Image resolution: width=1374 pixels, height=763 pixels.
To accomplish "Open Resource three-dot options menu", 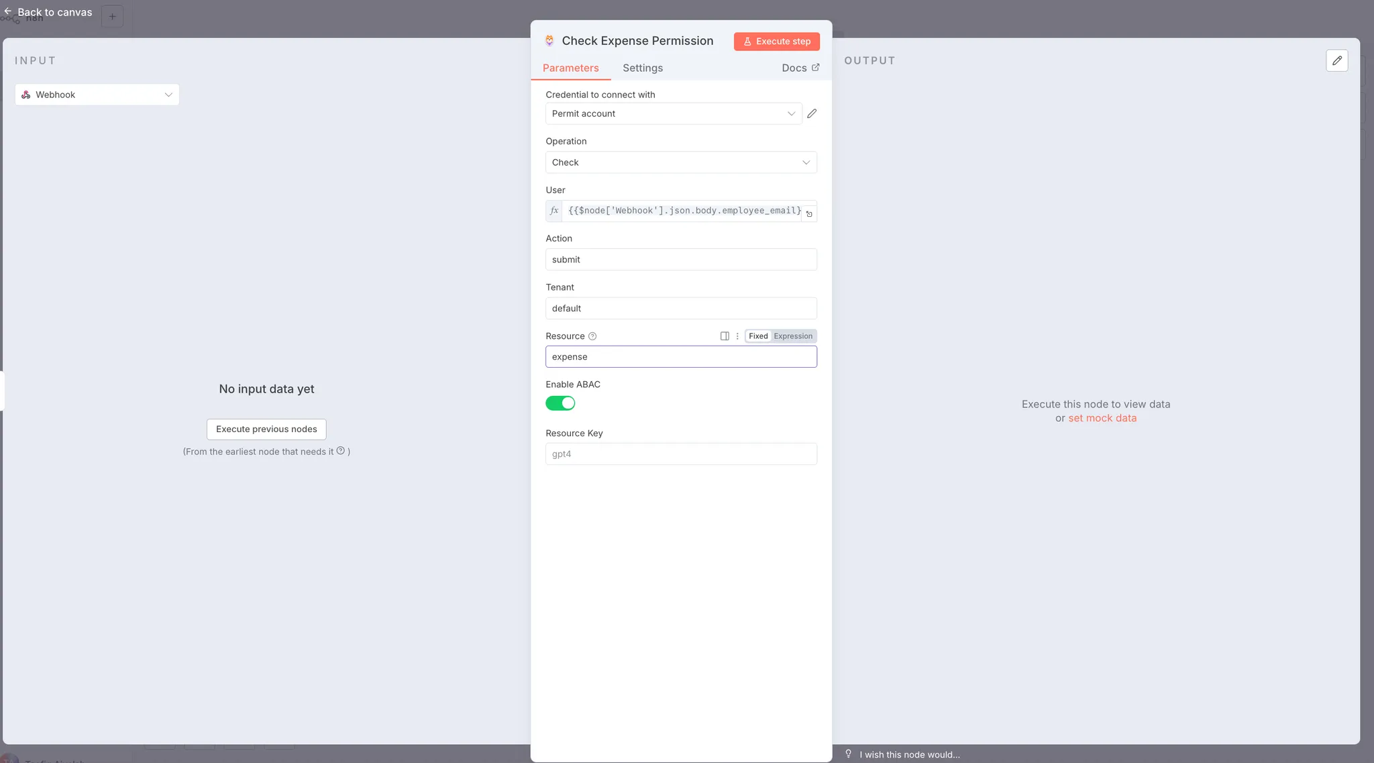I will pos(737,336).
